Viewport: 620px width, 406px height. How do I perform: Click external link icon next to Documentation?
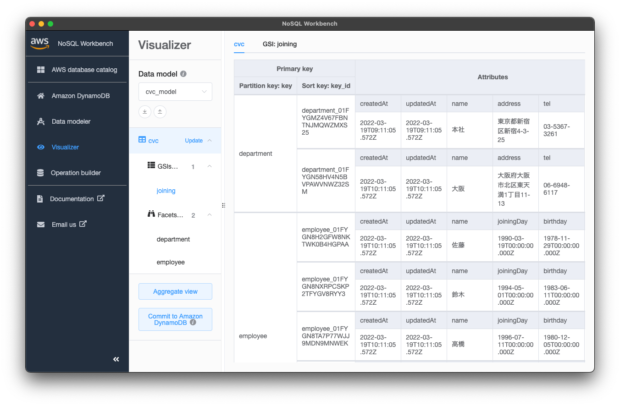click(101, 198)
